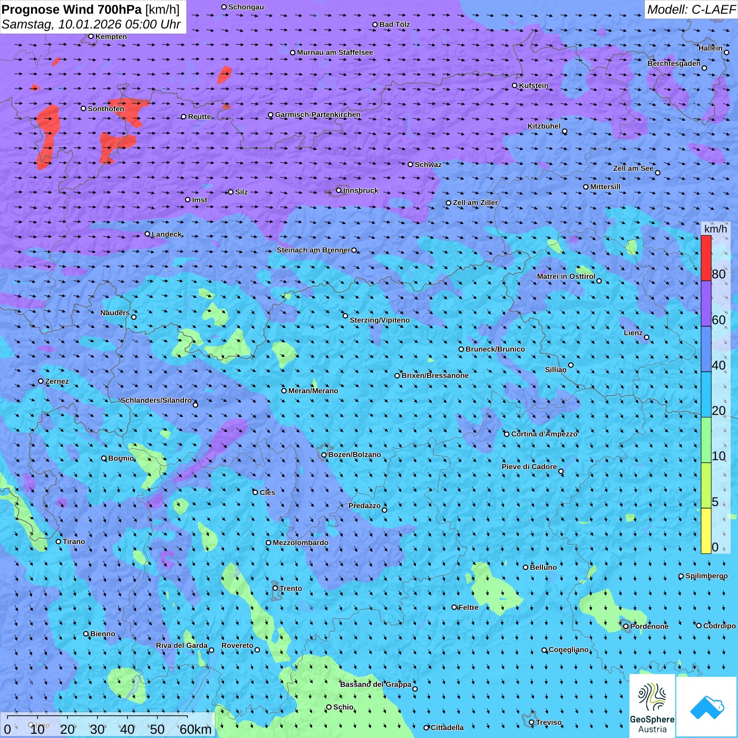This screenshot has height=738, width=738.
Task: Click the 'Bruneck/Brunico' label
Action: click(x=495, y=349)
